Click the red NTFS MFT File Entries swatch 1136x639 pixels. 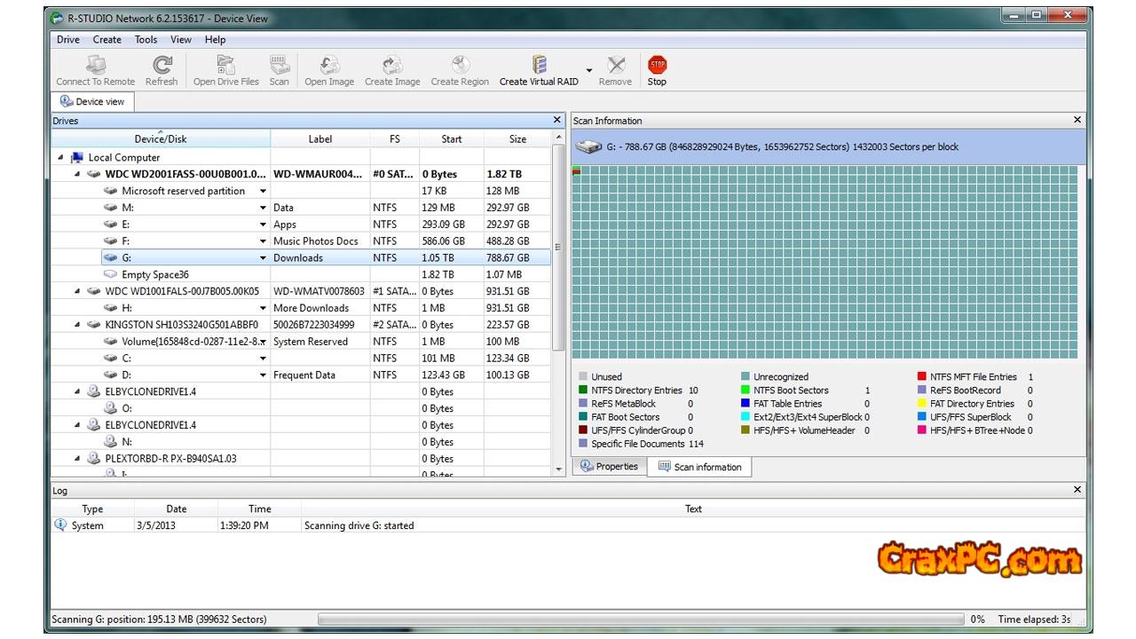(922, 376)
